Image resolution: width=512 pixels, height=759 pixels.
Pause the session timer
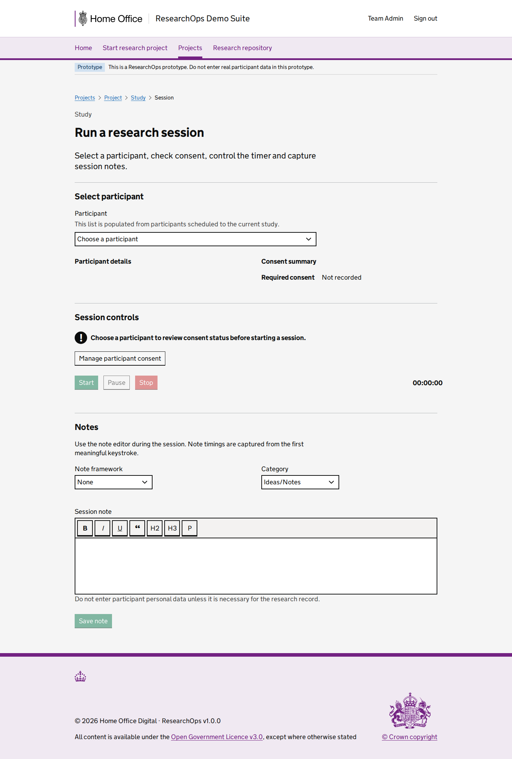click(x=117, y=382)
